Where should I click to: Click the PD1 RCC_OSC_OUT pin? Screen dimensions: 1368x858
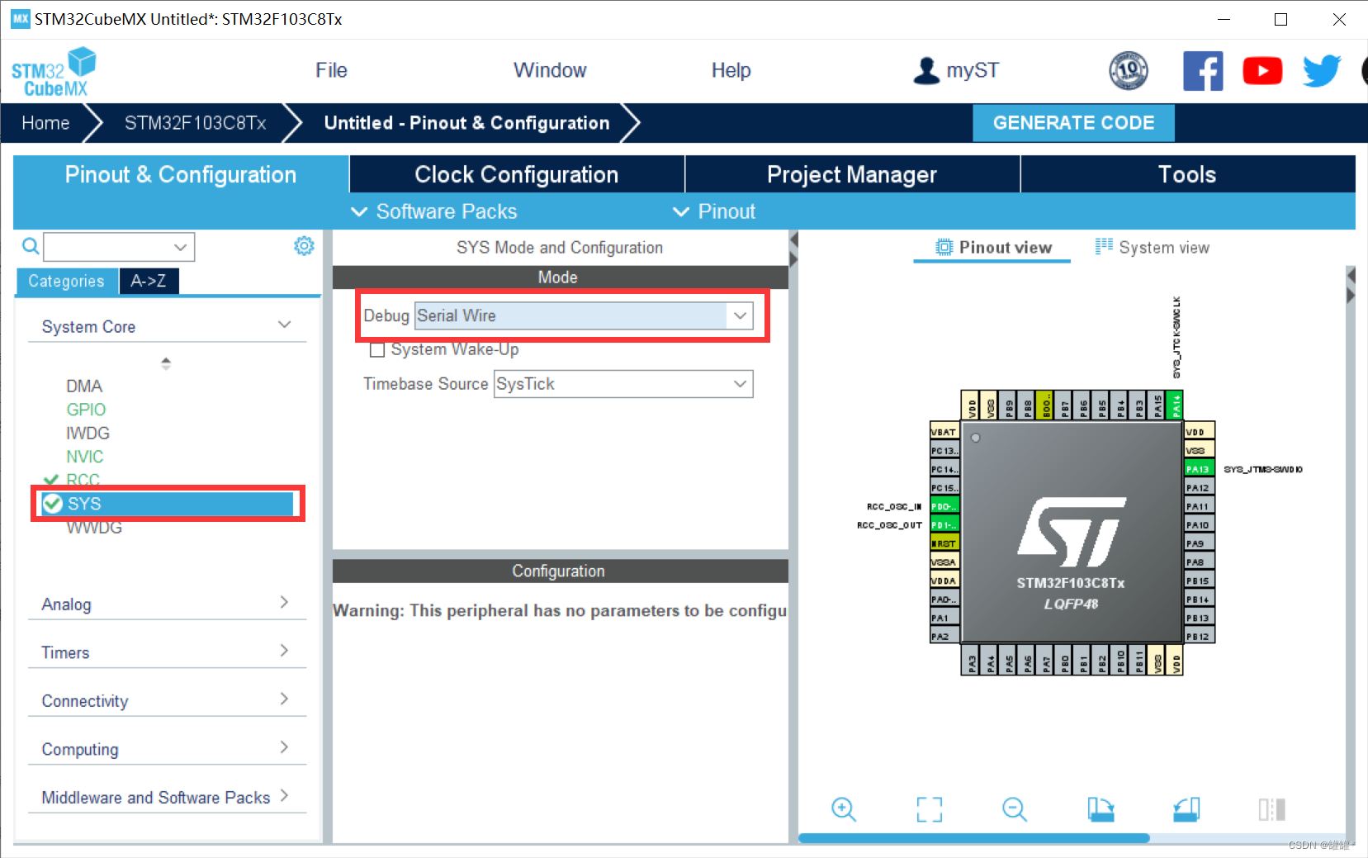[x=944, y=524]
